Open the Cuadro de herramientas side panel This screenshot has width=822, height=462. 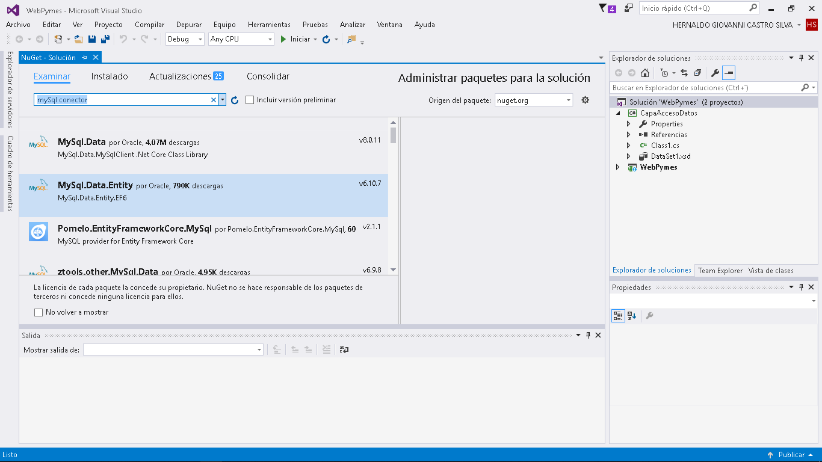click(x=10, y=173)
